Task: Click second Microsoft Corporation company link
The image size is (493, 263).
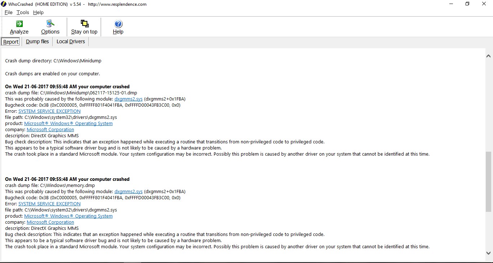Action: [50, 222]
